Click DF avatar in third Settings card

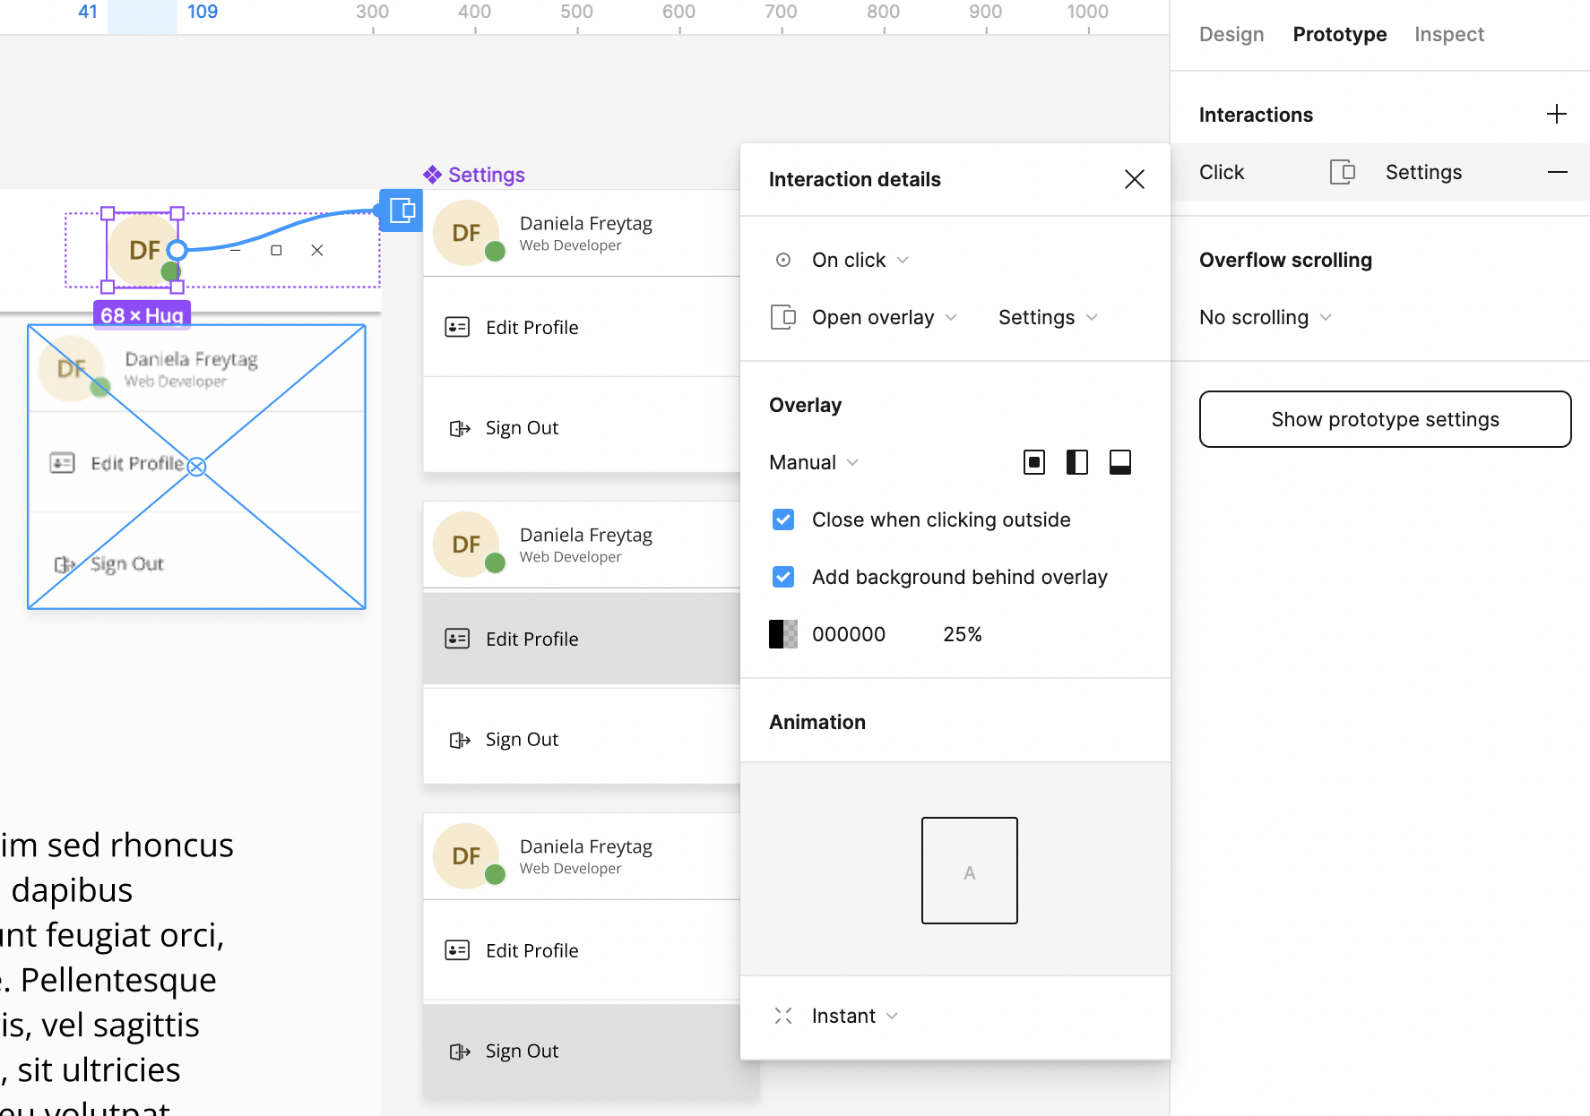point(466,856)
